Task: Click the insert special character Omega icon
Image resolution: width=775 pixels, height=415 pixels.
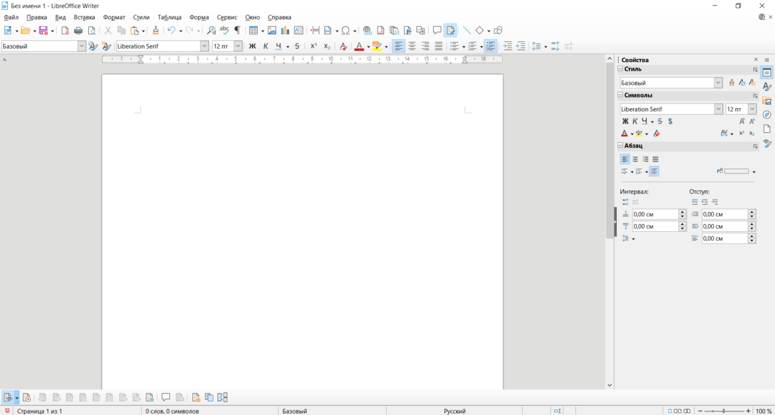Action: tap(345, 30)
